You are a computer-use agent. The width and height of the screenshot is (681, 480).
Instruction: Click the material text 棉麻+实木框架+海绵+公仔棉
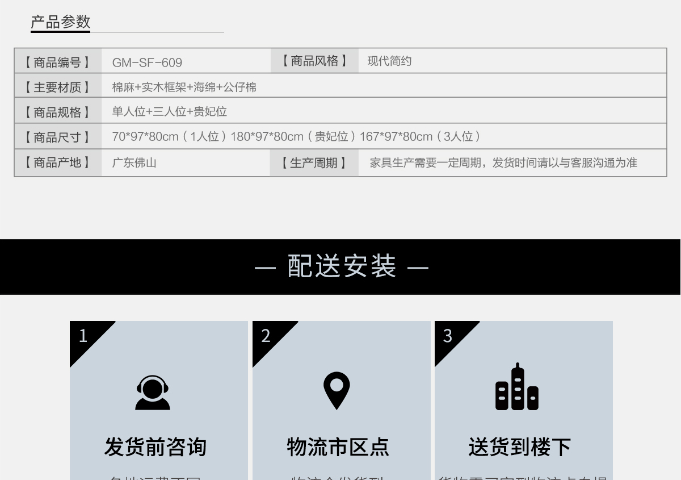coord(184,87)
